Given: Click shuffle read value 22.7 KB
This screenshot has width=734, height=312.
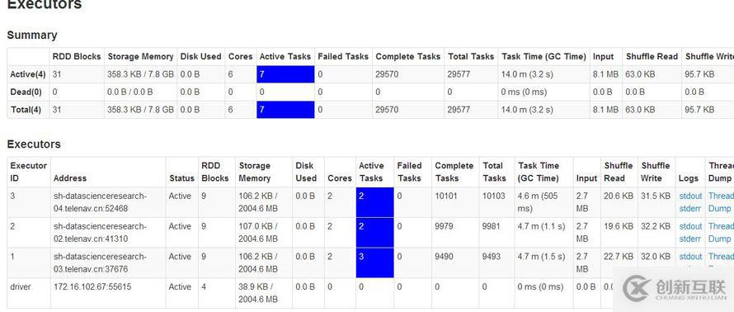Looking at the screenshot, I should pos(619,257).
